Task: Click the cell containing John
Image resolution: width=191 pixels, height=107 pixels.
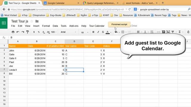Action: pos(18,51)
